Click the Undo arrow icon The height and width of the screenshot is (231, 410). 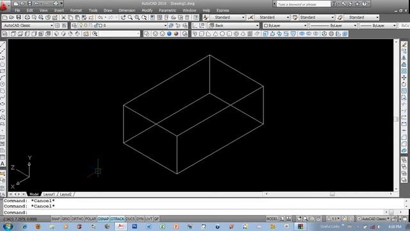(100, 17)
